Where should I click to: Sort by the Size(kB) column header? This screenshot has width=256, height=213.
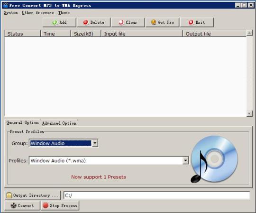[86, 34]
